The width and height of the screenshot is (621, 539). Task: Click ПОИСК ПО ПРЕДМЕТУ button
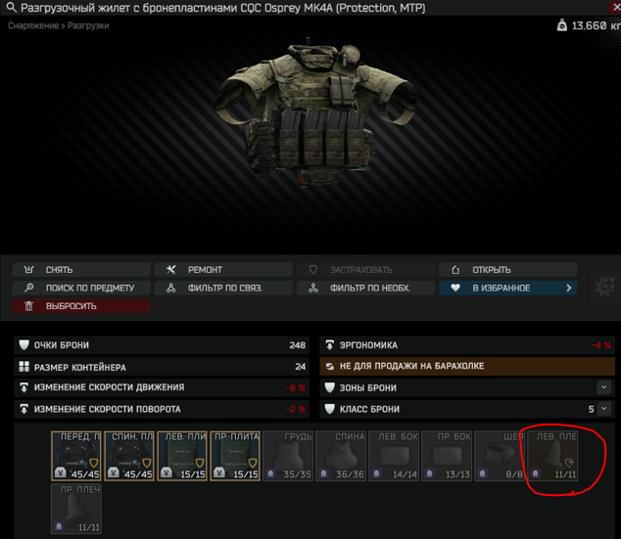(x=81, y=288)
